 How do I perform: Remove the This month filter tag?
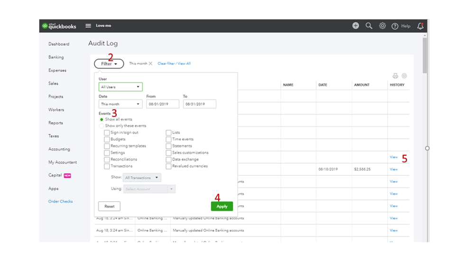(150, 64)
